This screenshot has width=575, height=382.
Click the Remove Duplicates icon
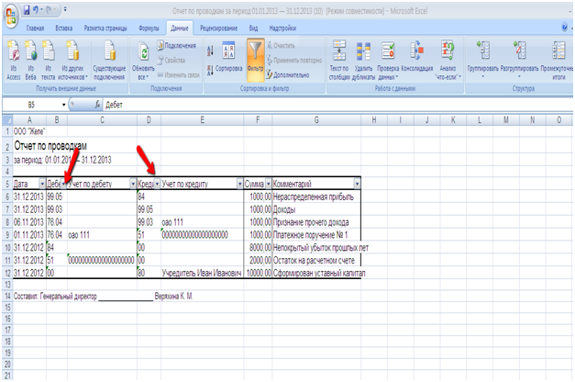[x=363, y=55]
